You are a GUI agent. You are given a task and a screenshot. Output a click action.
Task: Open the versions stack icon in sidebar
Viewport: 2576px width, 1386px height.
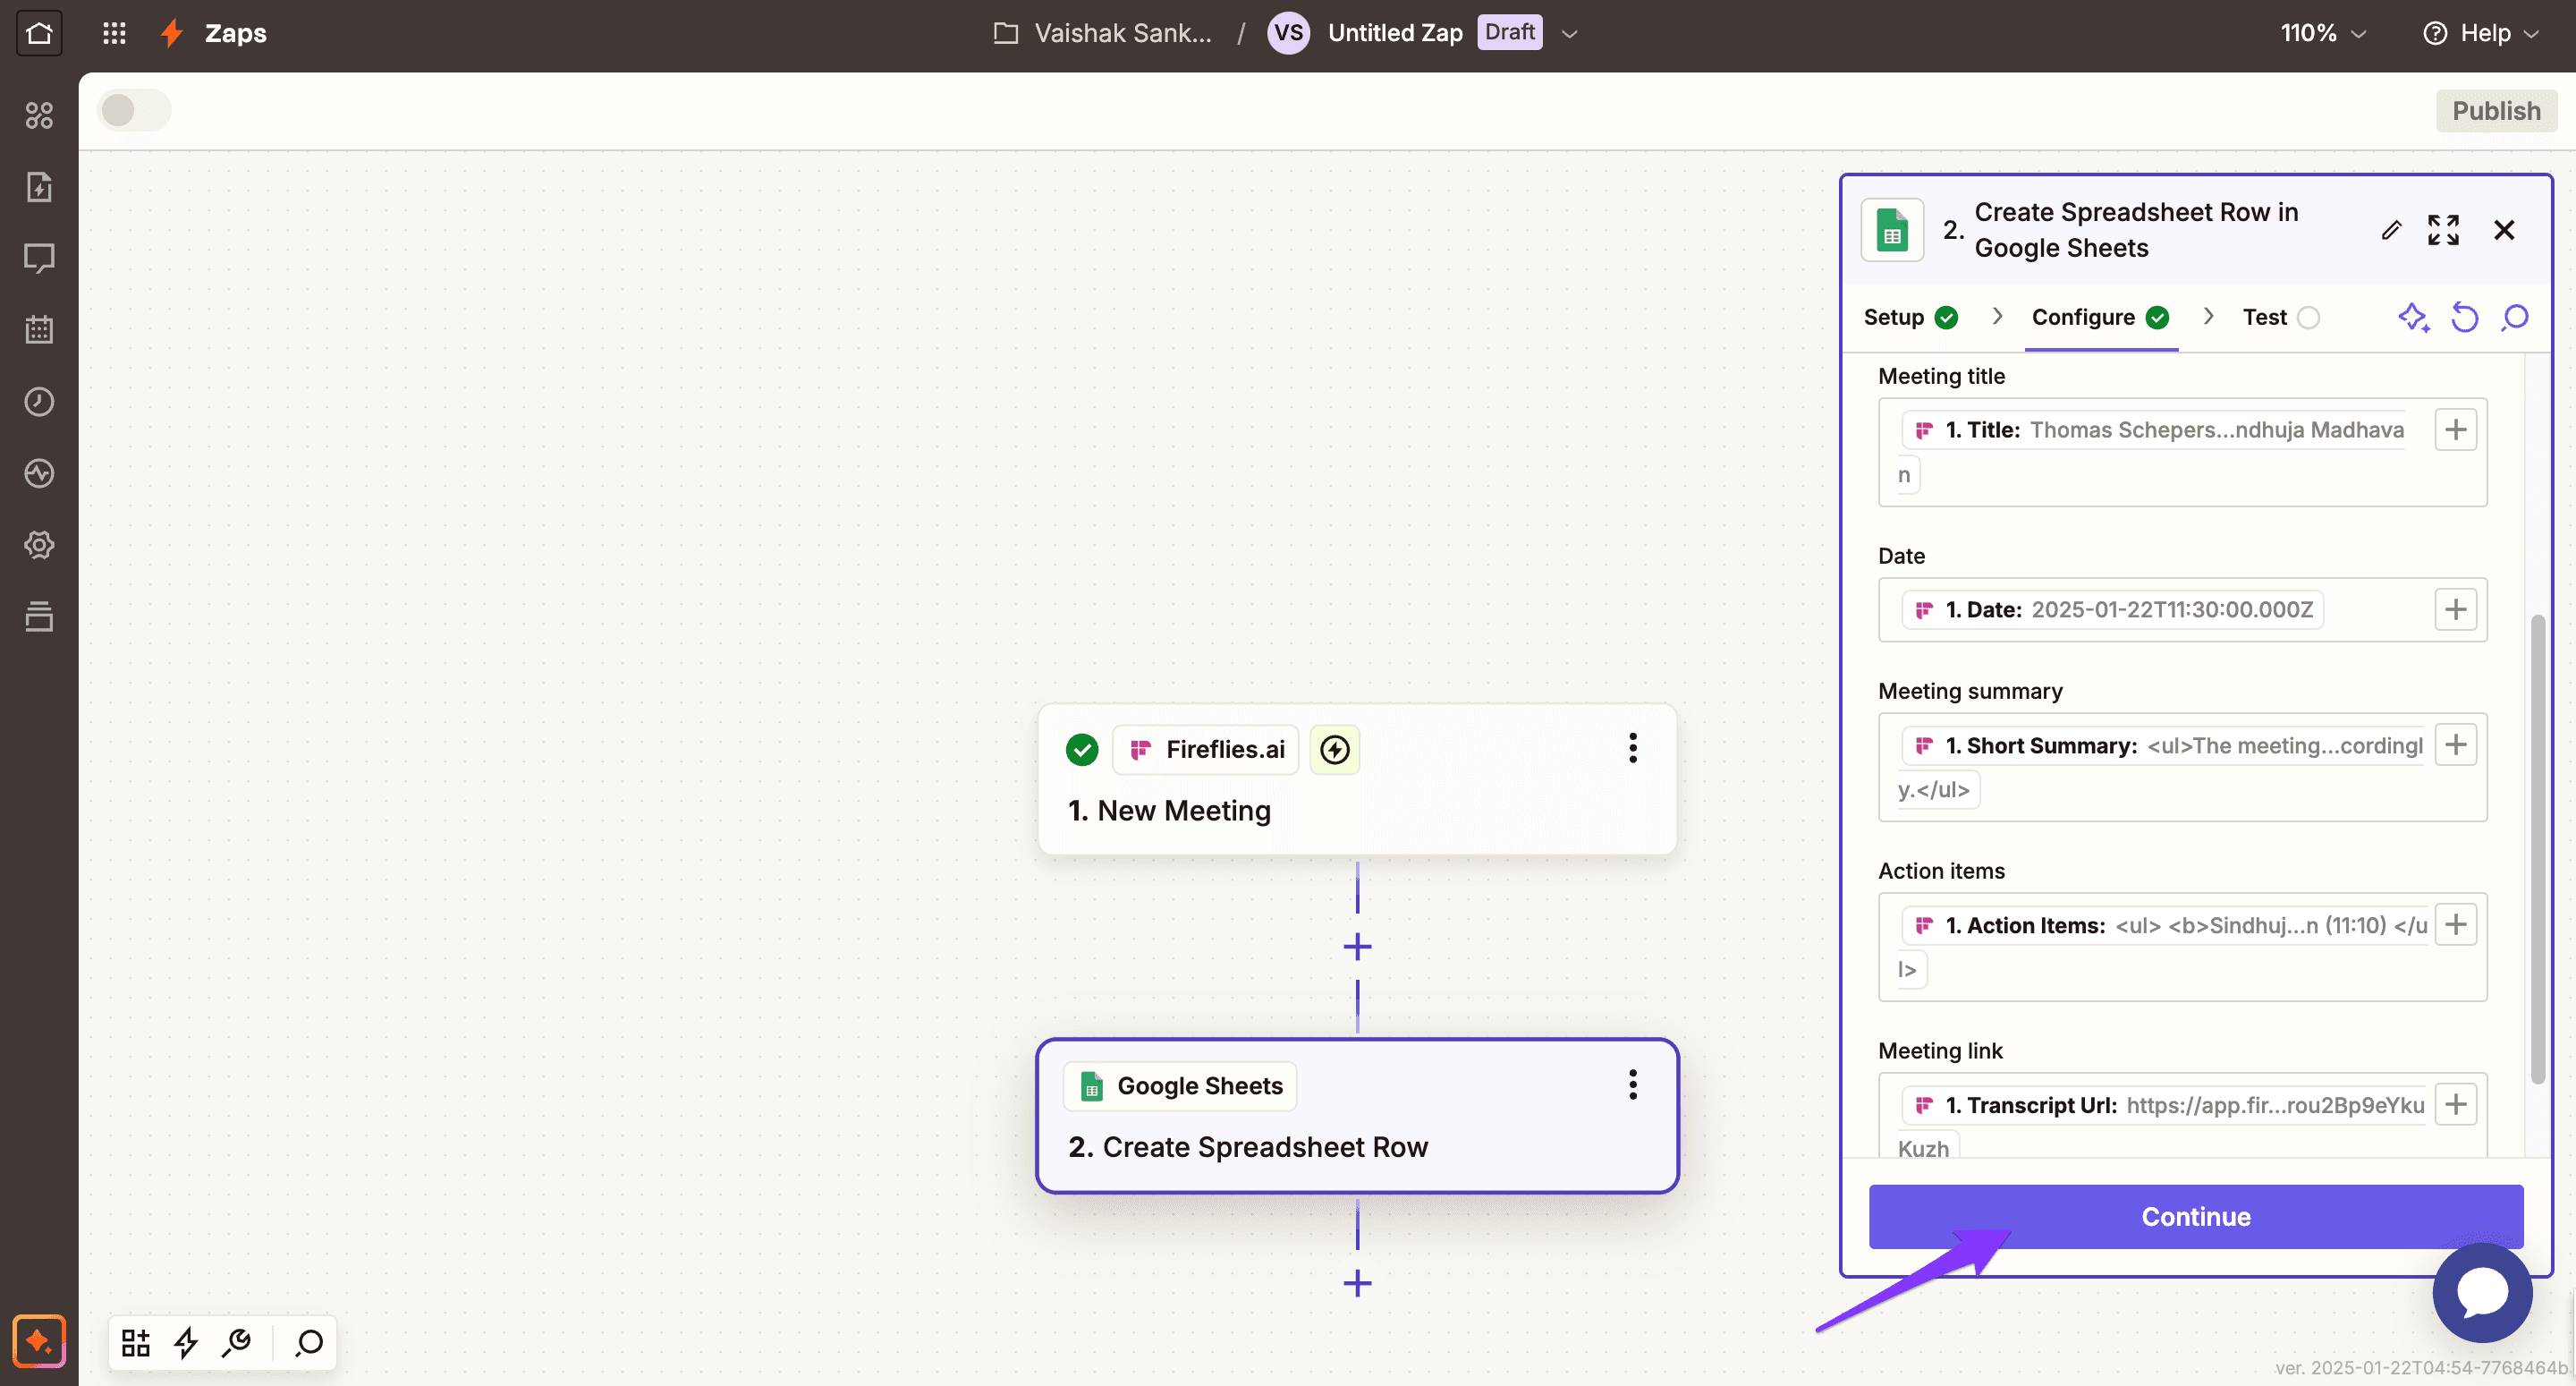tap(39, 616)
